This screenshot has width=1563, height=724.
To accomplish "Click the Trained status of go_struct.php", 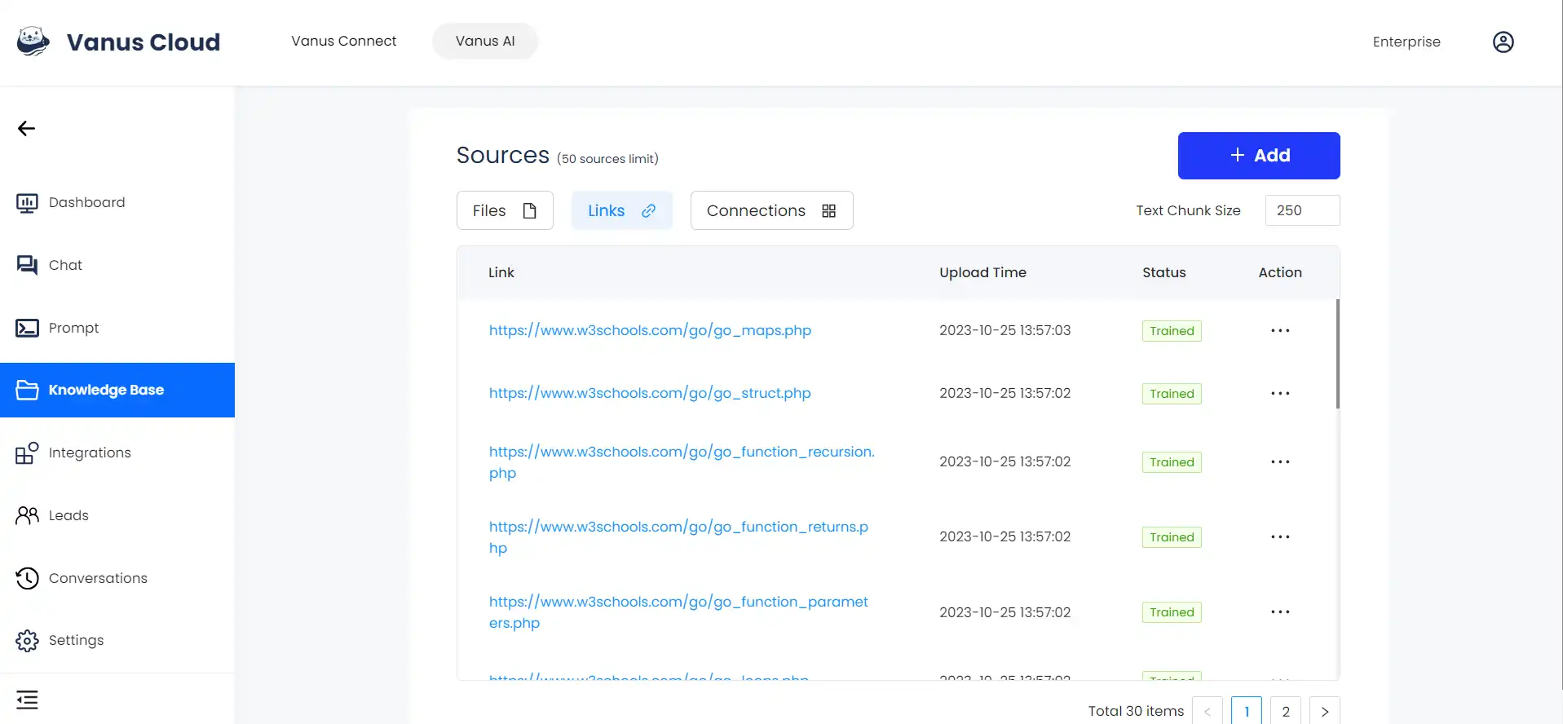I will coord(1172,394).
